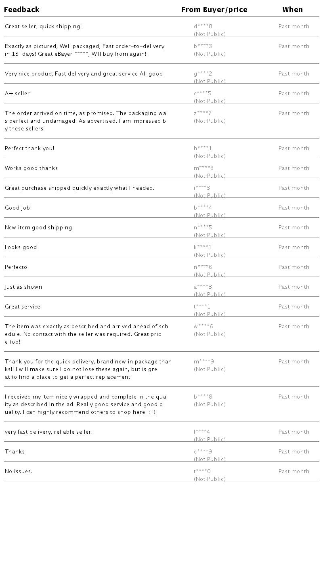Image resolution: width=323 pixels, height=575 pixels.
Task: Open buyer i****3 profile link
Action: coord(202,188)
